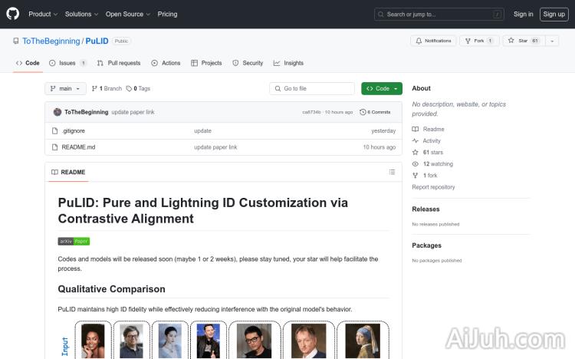Open the Activity pulse link
Image resolution: width=575 pixels, height=359 pixels.
[432, 141]
